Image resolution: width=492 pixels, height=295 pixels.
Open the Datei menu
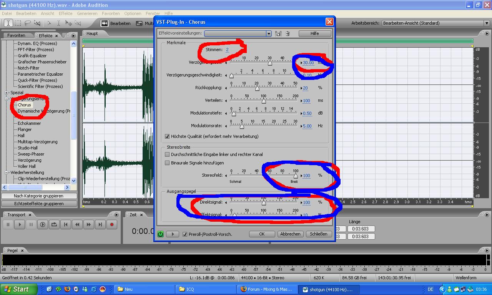click(7, 13)
